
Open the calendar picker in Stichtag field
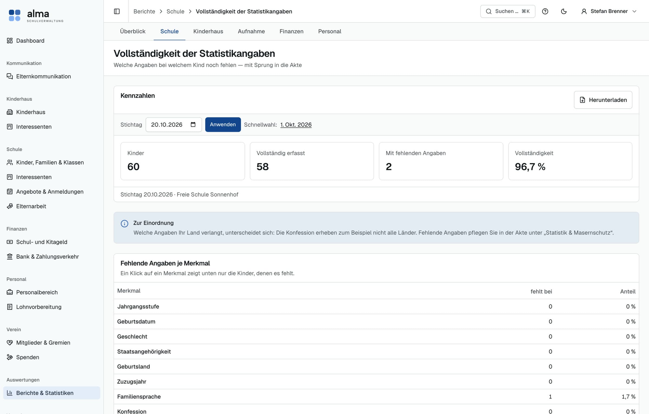point(193,124)
